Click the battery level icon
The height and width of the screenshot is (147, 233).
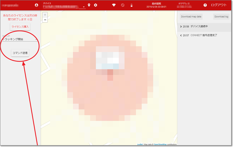point(131,5)
